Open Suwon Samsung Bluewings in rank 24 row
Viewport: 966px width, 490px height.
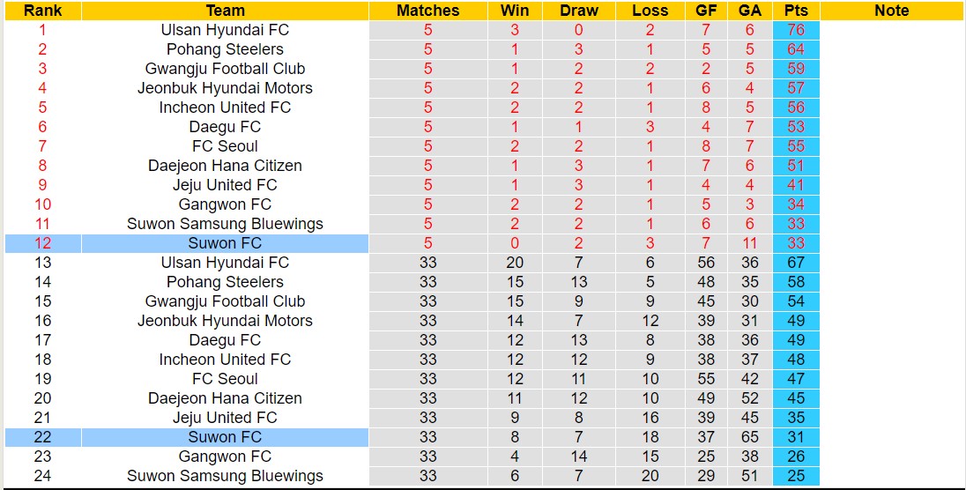pos(225,476)
